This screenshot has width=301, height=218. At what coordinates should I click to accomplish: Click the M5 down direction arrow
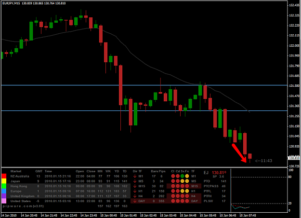tap(135, 181)
